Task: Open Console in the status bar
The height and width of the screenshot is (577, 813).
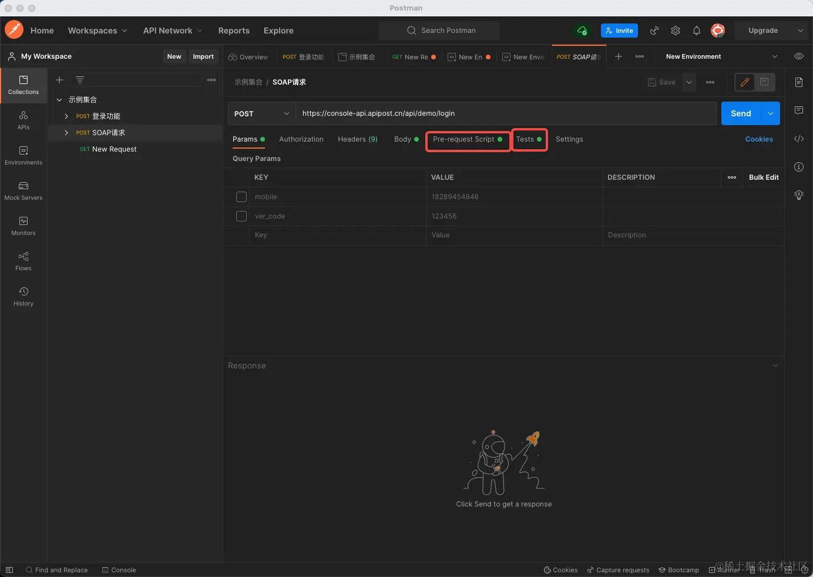Action: pyautogui.click(x=119, y=570)
